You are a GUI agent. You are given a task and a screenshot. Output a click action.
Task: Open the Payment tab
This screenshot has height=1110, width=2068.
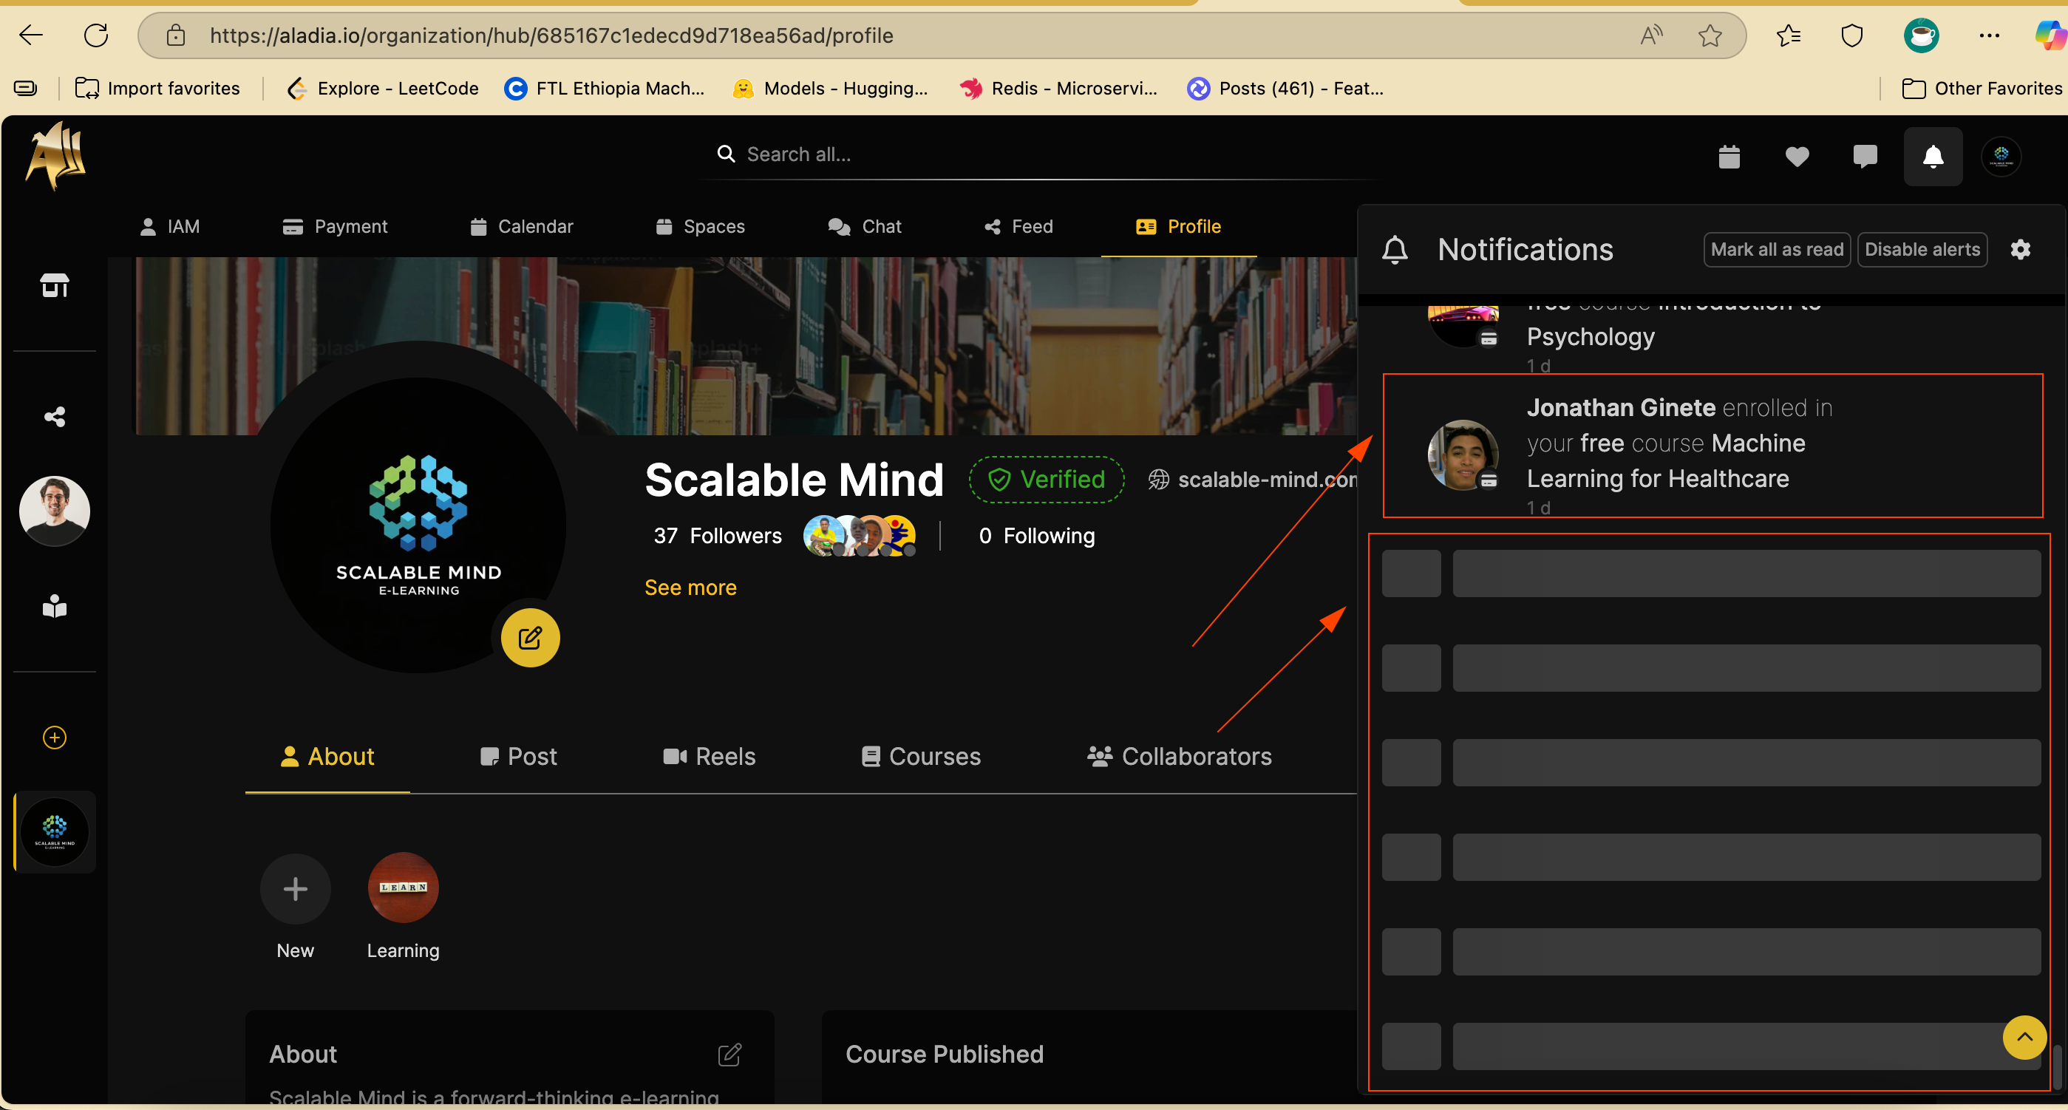click(x=335, y=227)
